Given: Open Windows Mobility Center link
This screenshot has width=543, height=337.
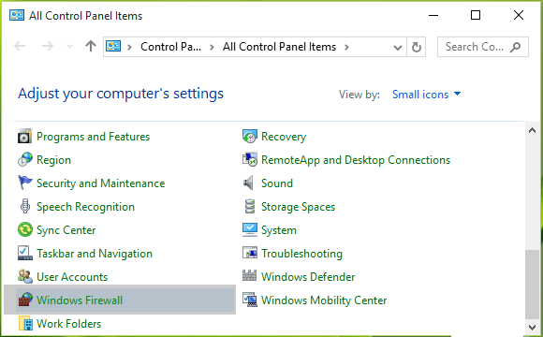Looking at the screenshot, I should tap(324, 300).
